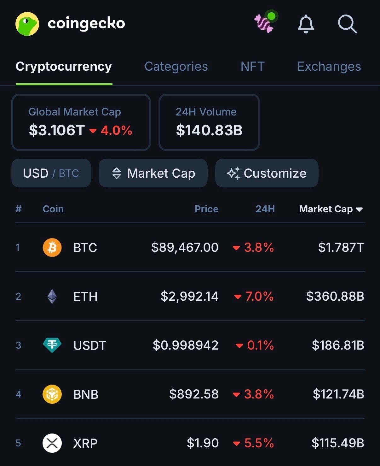This screenshot has height=466, width=380.
Task: Select the Ethereum coin icon
Action: (x=52, y=296)
